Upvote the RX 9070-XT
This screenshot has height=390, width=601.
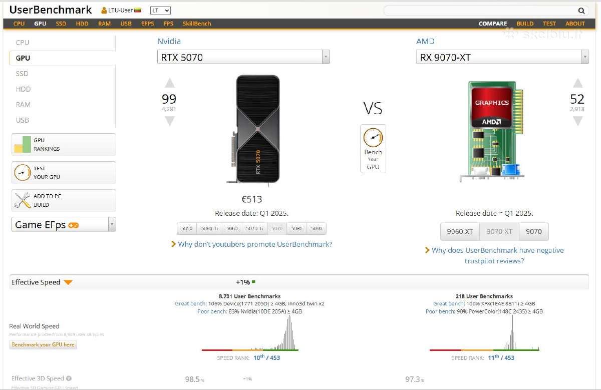coord(578,83)
